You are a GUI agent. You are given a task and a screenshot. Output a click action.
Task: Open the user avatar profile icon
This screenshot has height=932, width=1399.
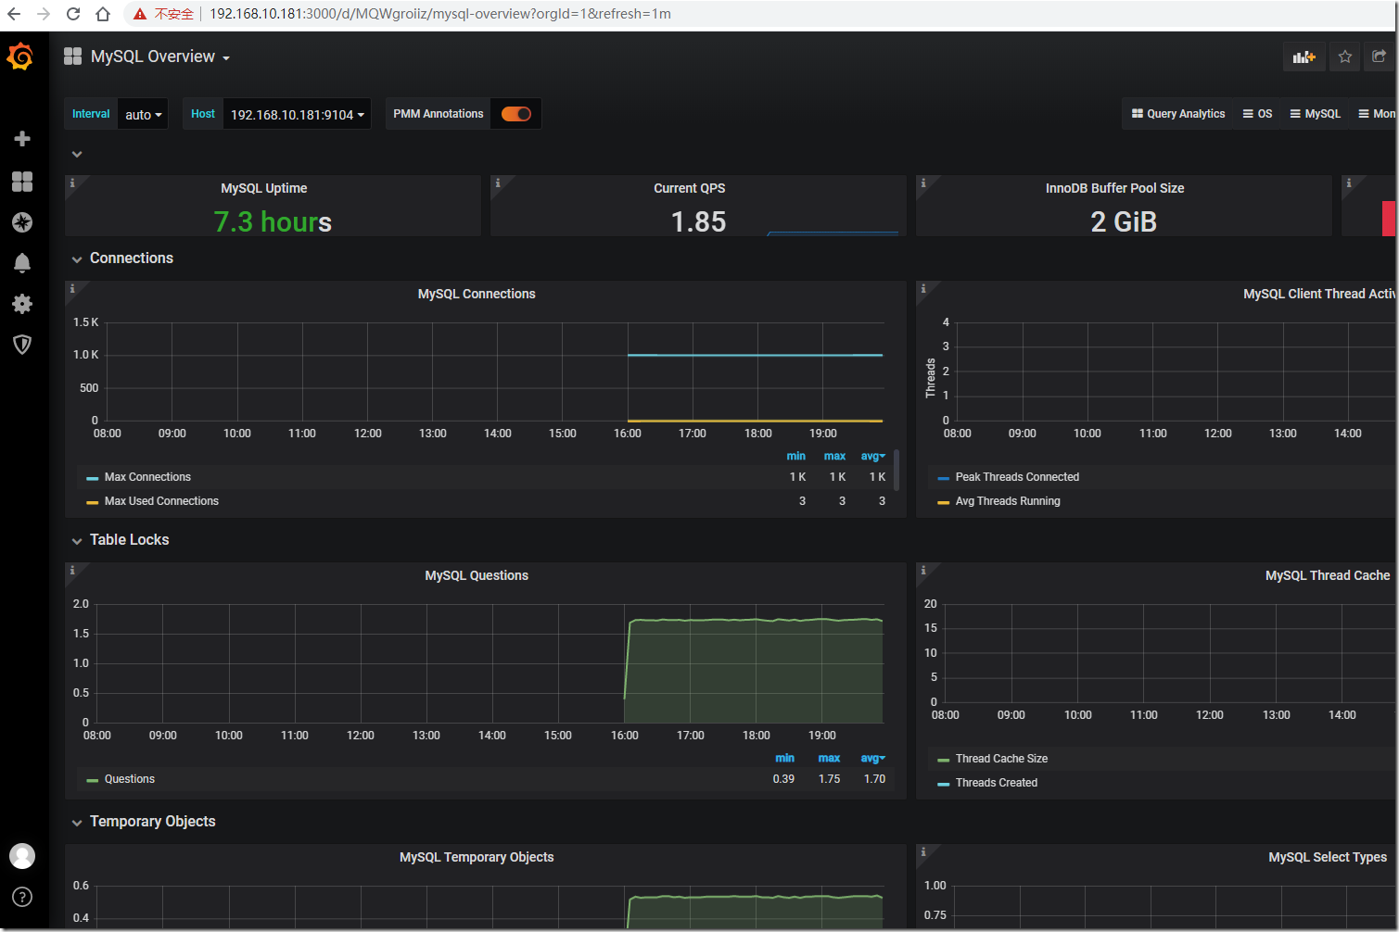(22, 856)
